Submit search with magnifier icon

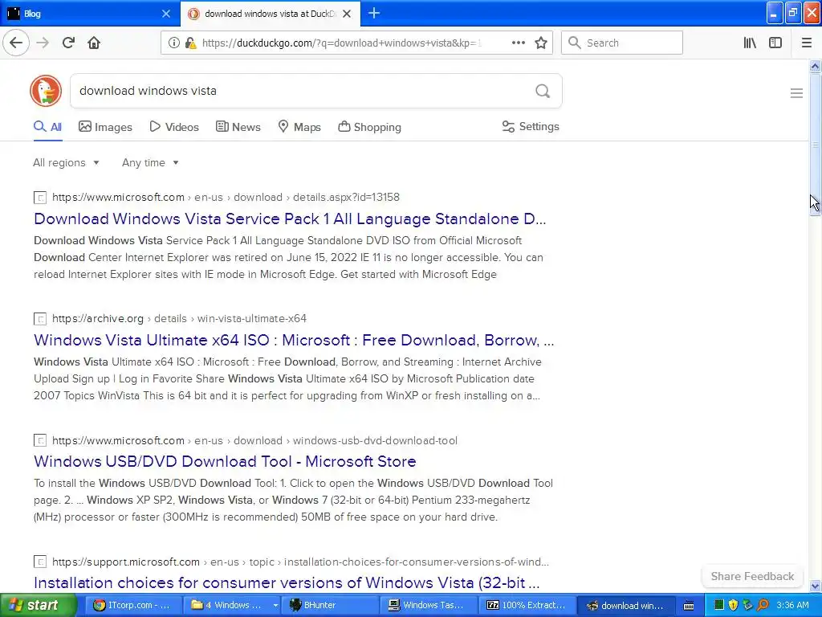(543, 92)
